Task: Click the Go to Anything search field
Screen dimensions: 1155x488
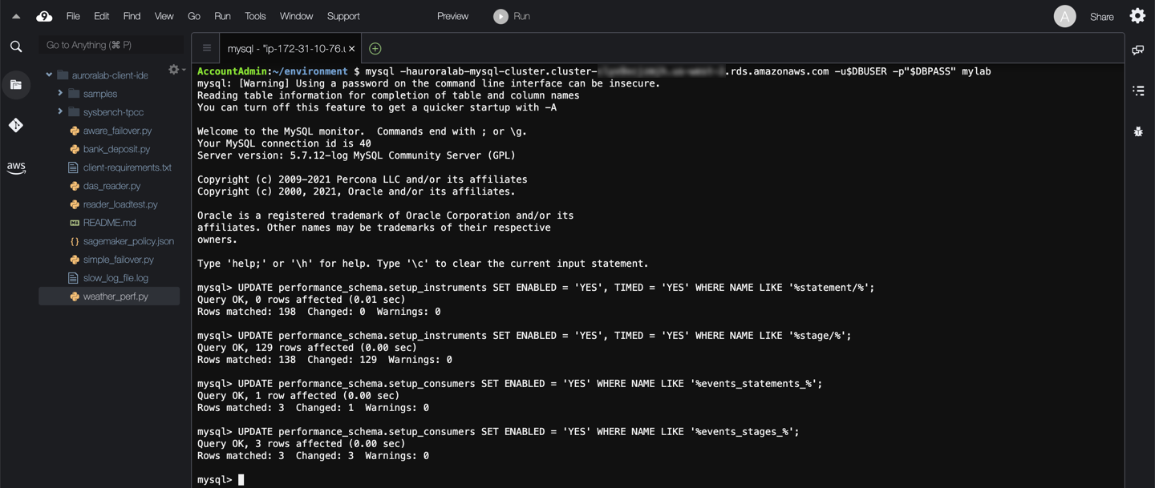Action: [111, 45]
